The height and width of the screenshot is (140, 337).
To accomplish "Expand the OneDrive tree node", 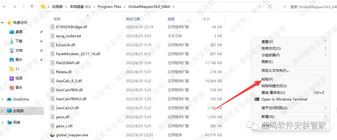I will click(3, 99).
